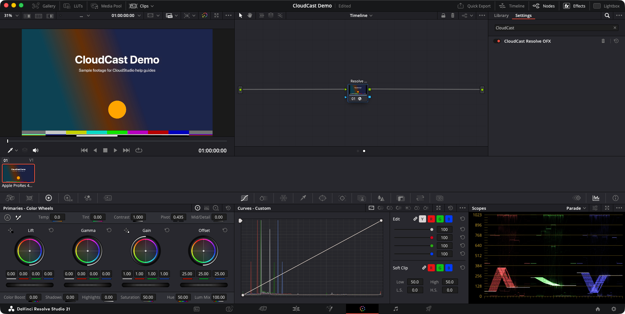The width and height of the screenshot is (625, 314).
Task: Jump to first frame
Action: (x=84, y=150)
